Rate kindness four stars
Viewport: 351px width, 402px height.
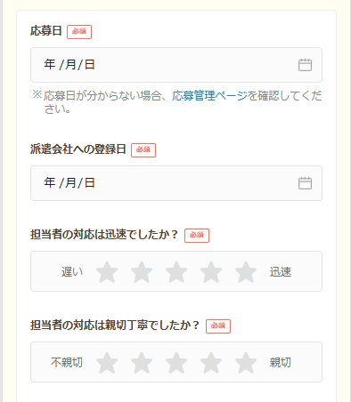click(211, 363)
